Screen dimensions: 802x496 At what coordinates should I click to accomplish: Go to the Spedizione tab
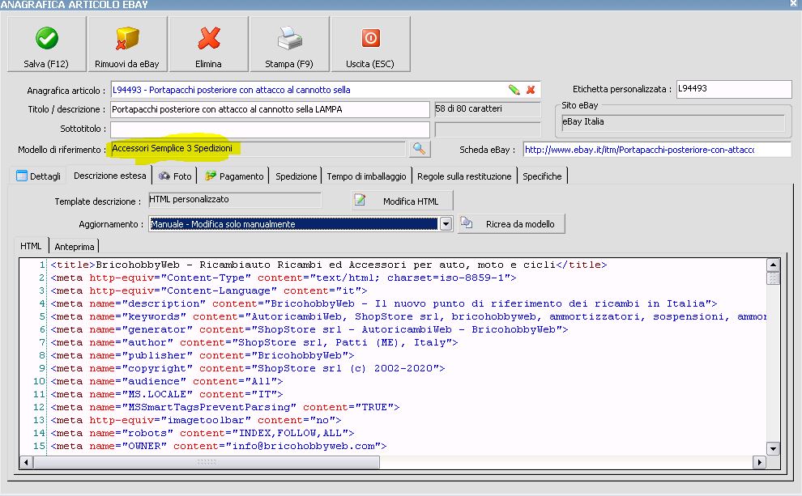pos(296,176)
